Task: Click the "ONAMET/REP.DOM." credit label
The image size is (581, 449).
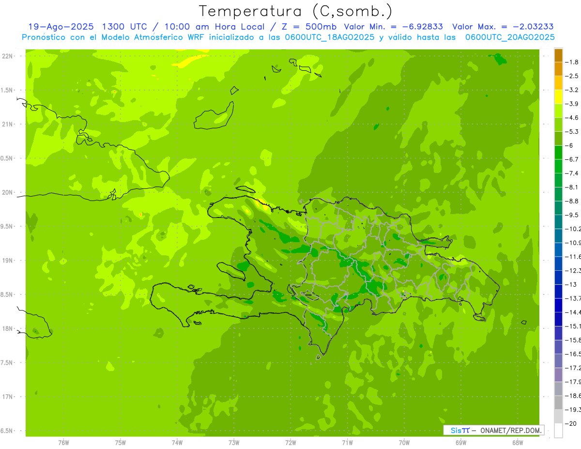Action: [x=511, y=430]
